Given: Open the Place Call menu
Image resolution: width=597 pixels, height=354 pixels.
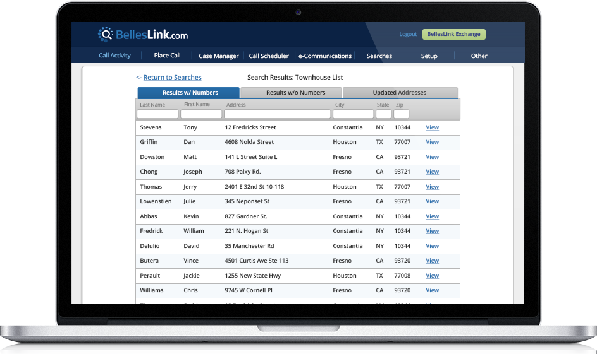Looking at the screenshot, I should (x=167, y=56).
